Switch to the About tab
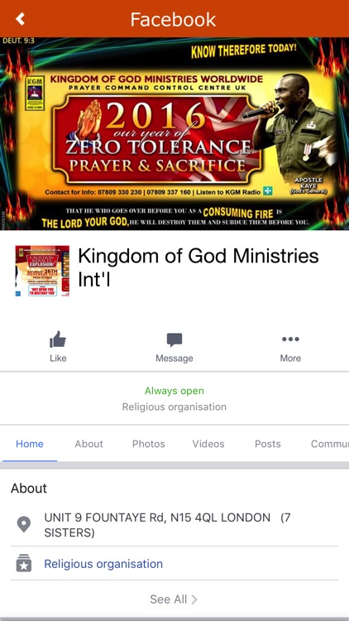The width and height of the screenshot is (349, 621). pos(88,444)
